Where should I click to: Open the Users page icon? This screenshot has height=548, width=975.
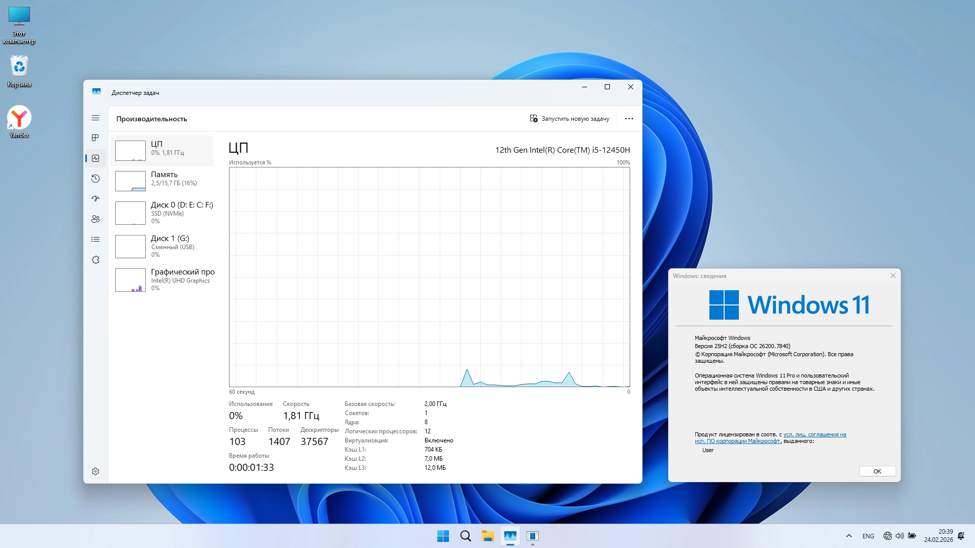coord(95,219)
